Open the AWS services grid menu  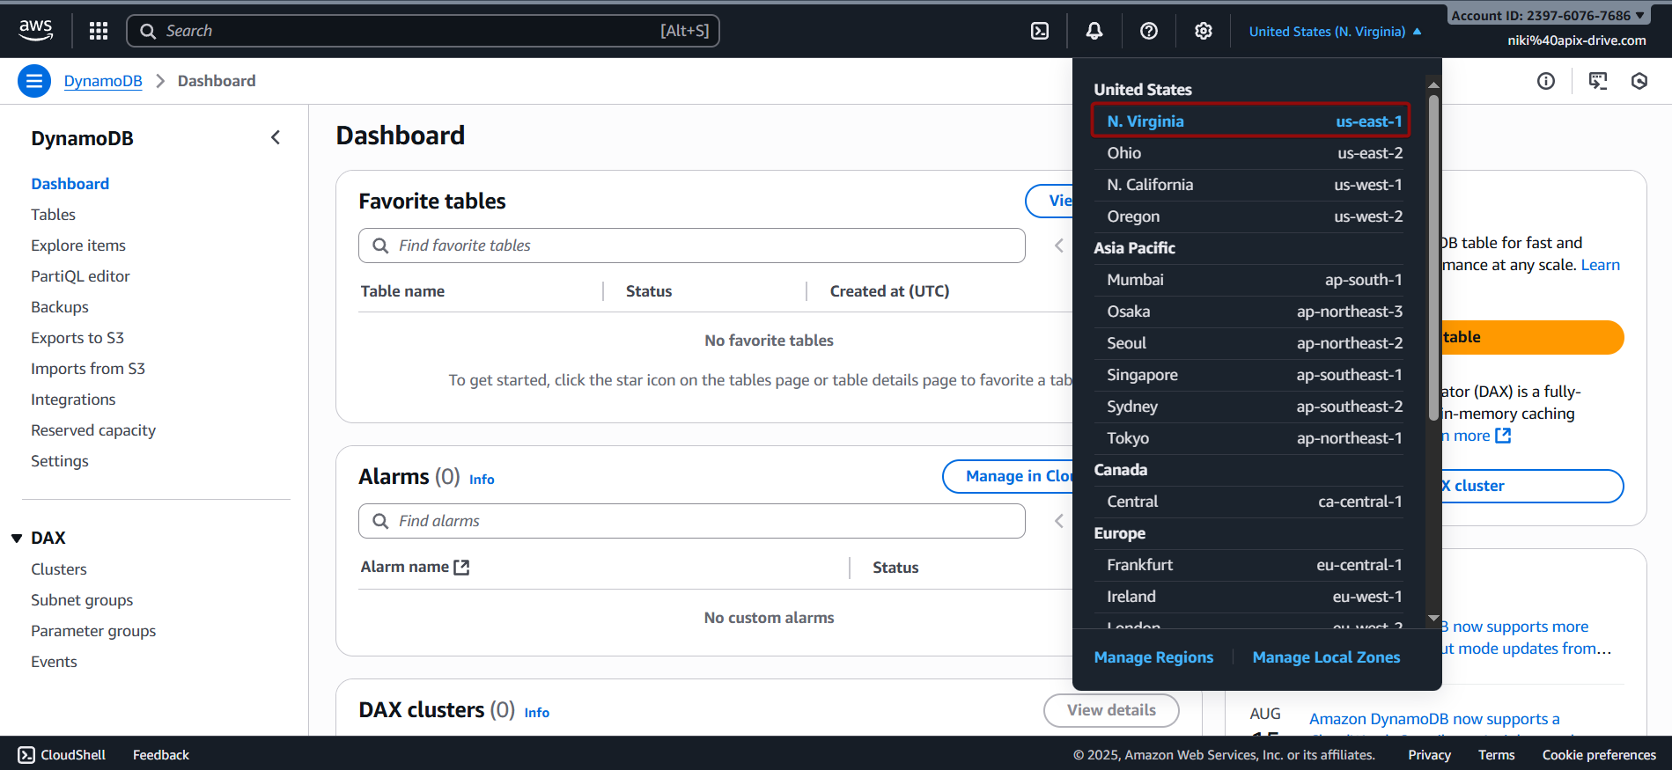click(99, 31)
